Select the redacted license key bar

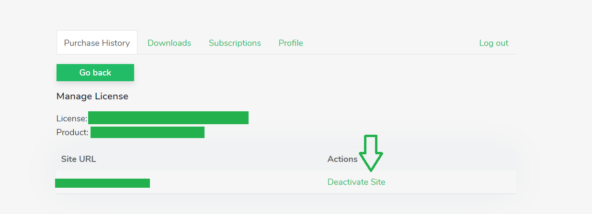pyautogui.click(x=168, y=118)
